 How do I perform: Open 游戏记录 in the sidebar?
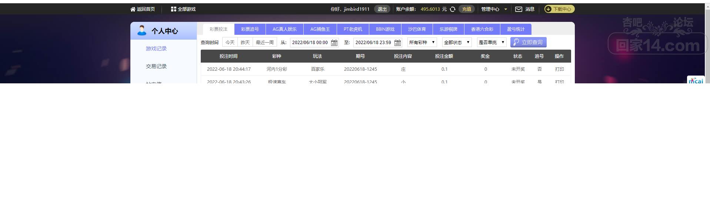[156, 49]
